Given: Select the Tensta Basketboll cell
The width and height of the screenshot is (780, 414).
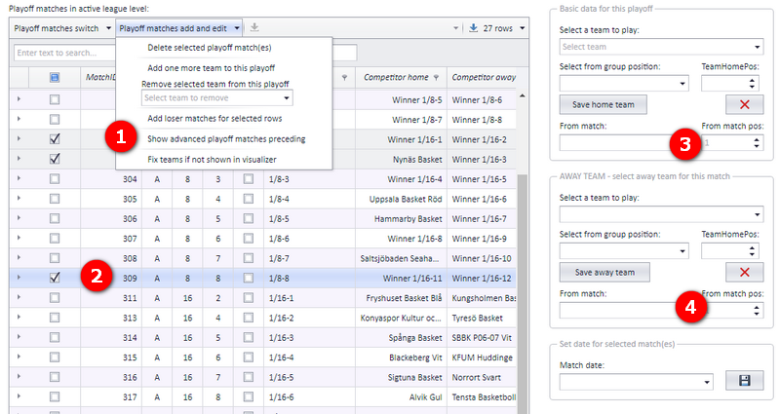Looking at the screenshot, I should (x=482, y=396).
